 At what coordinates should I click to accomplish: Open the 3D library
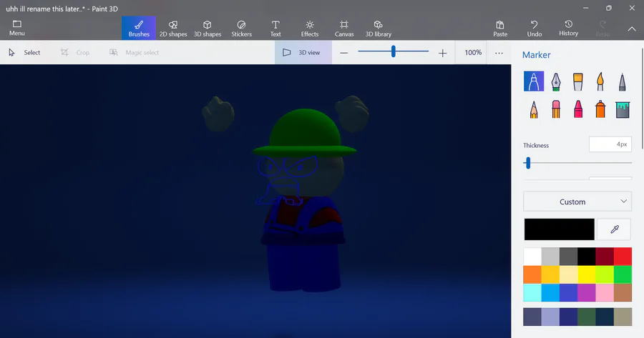(x=379, y=28)
